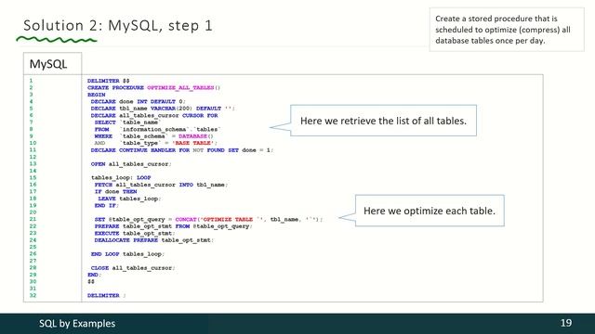
Task: Click line number 1 in the gutter
Action: click(31, 81)
